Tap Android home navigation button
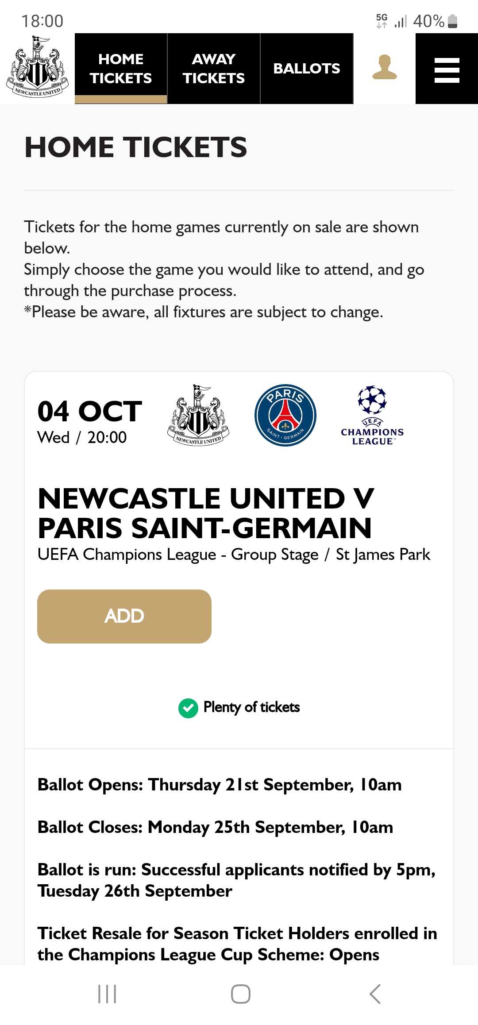The width and height of the screenshot is (478, 1025). [x=240, y=994]
